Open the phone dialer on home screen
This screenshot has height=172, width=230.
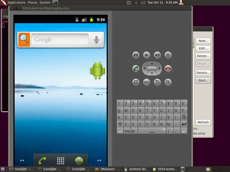[x=43, y=161]
